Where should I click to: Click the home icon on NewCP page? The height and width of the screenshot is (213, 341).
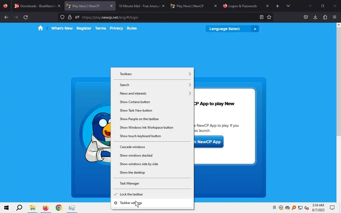(x=40, y=28)
